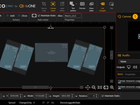Click the auto resize frame icon
This screenshot has width=140, height=105.
click(34, 16)
